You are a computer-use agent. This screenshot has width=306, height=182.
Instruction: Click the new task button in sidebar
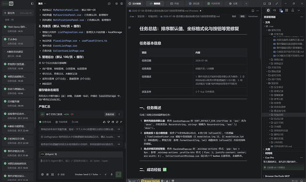tap(18, 13)
